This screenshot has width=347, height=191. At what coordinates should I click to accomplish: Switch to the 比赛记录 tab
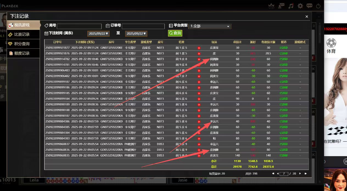23,34
